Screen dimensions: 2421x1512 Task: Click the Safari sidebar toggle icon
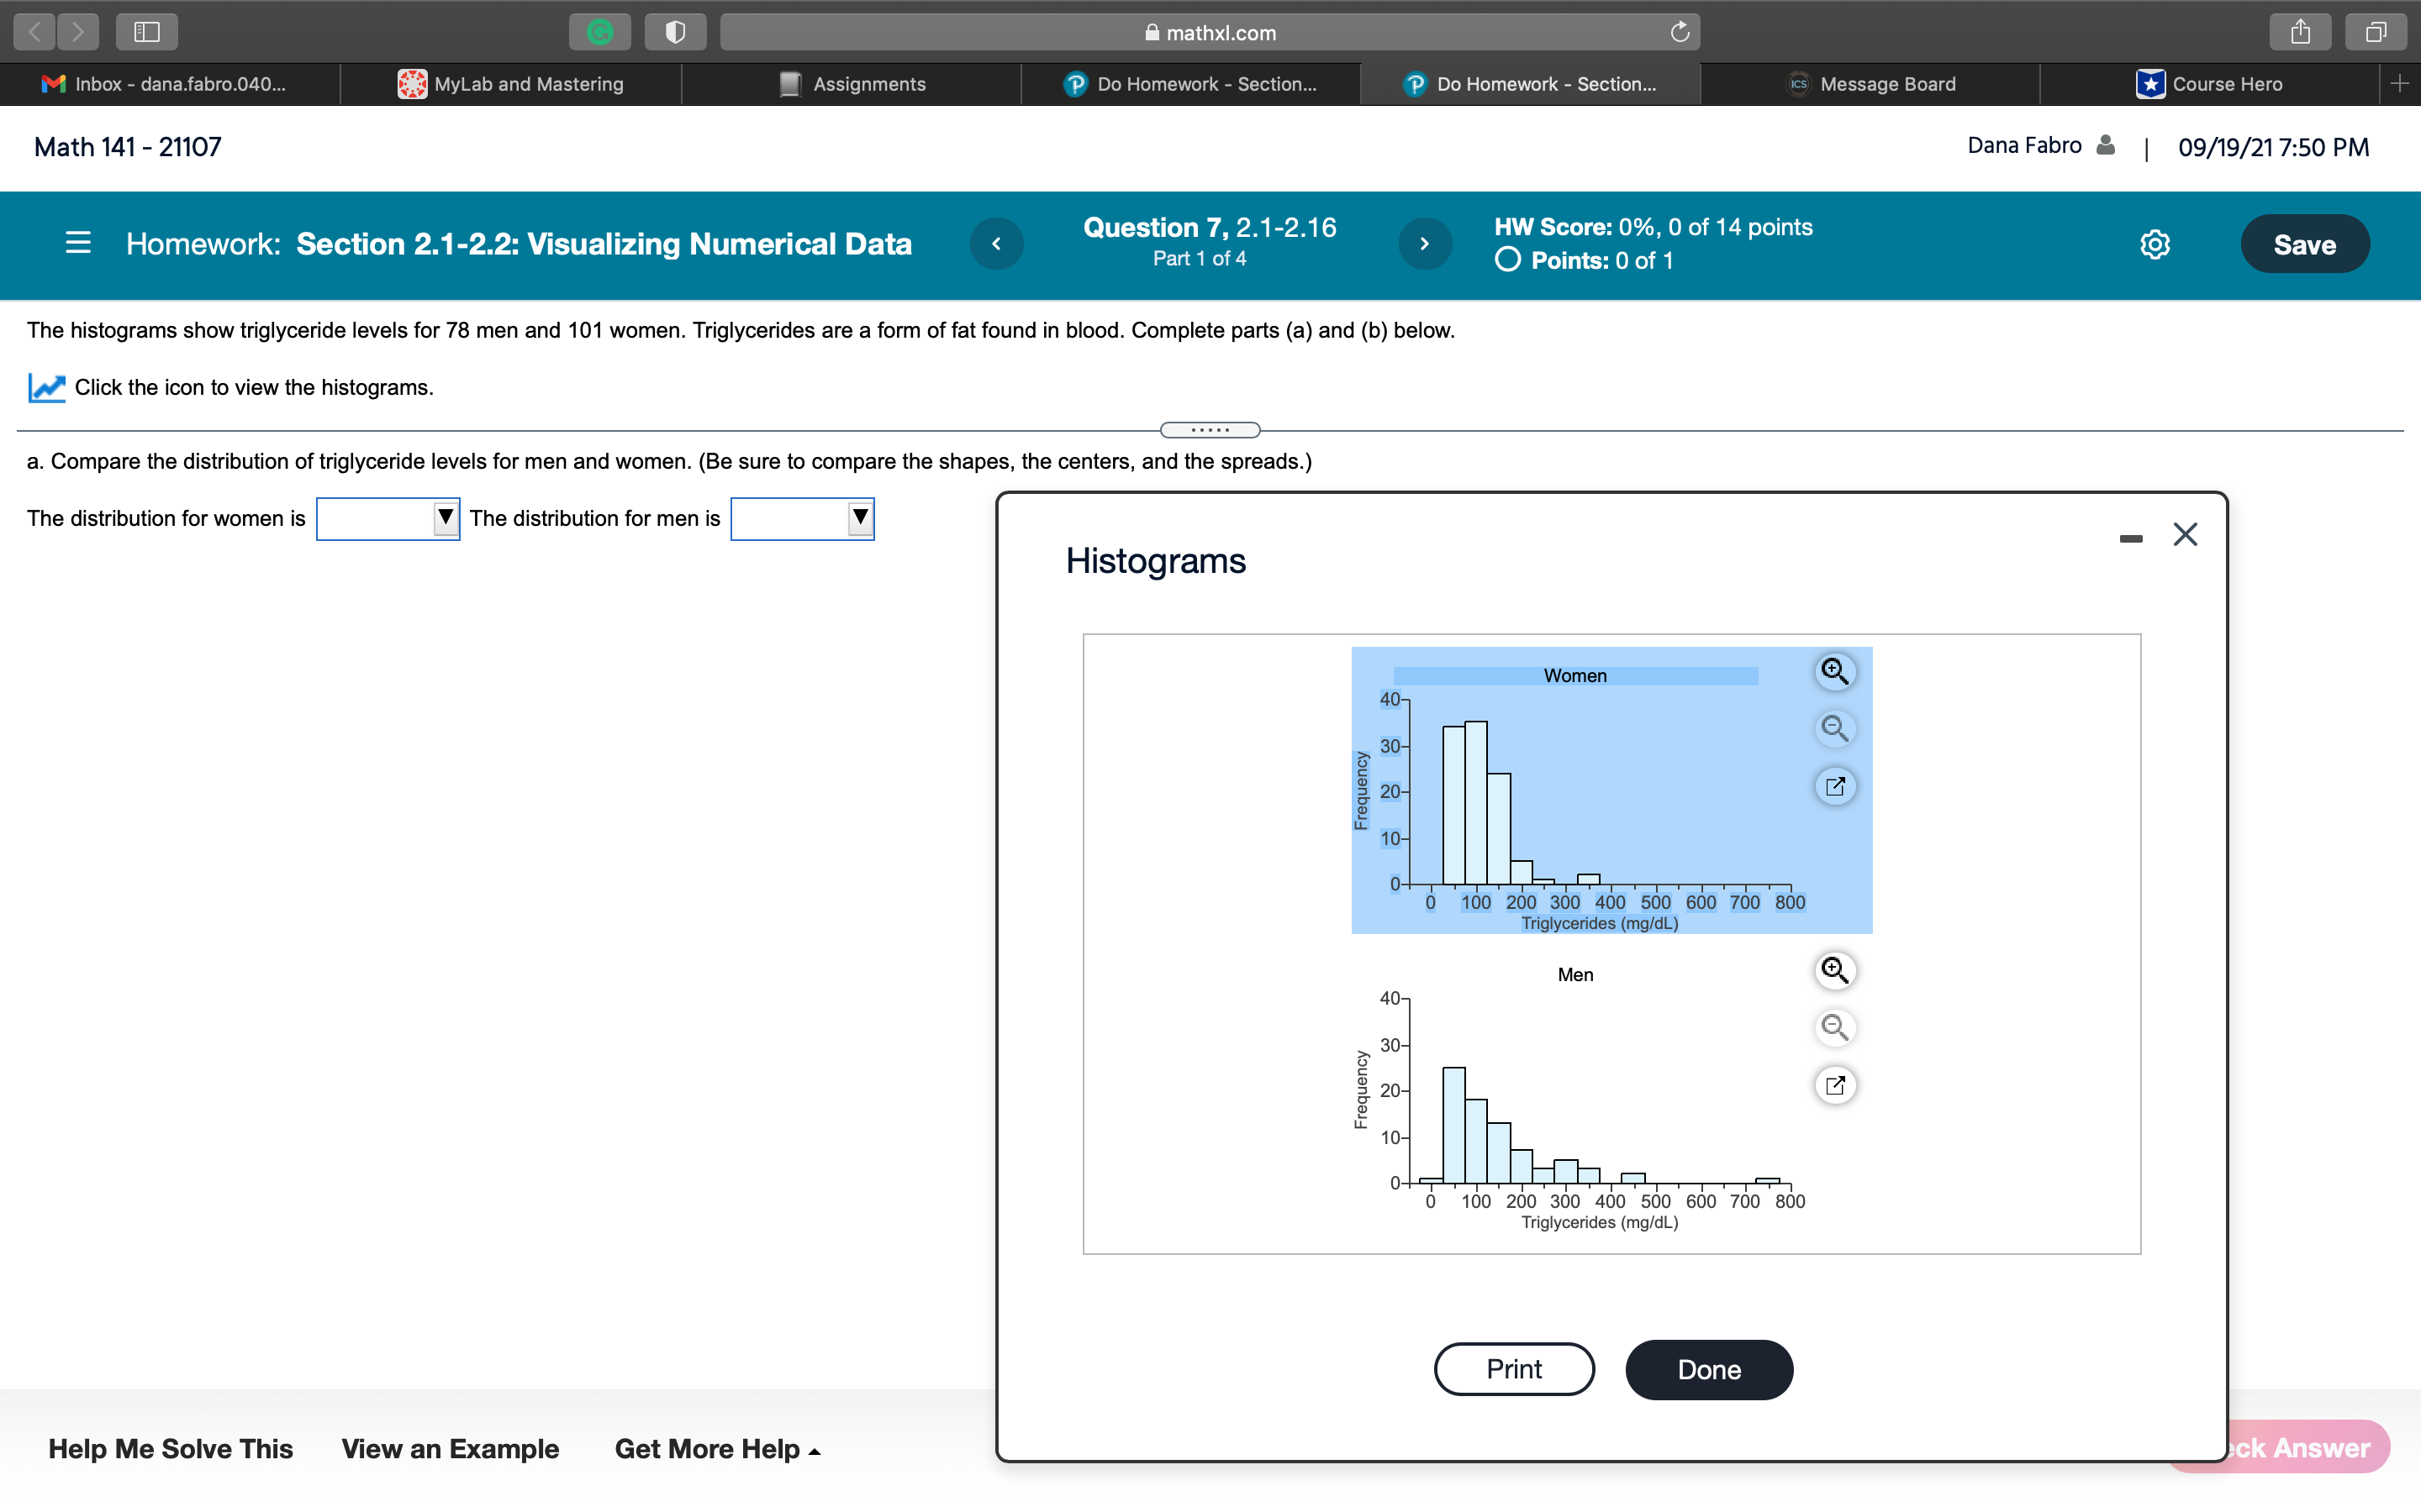[x=147, y=32]
